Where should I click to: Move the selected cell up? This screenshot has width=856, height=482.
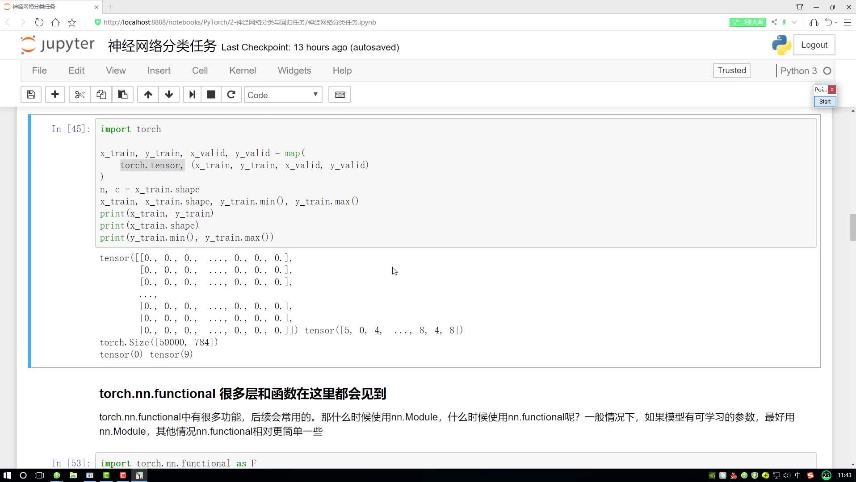[148, 95]
